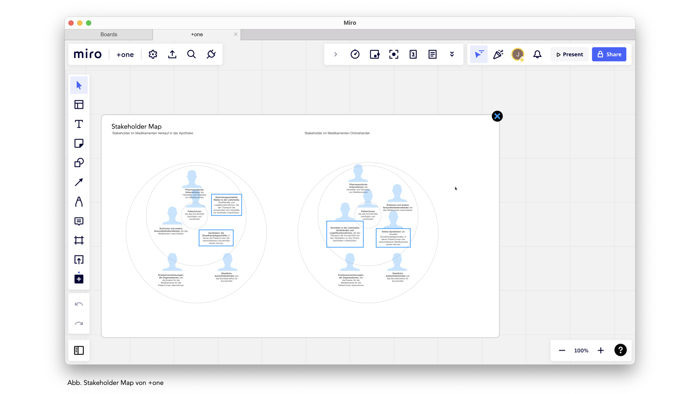Screen dimensions: 700x394
Task: Expand more apps with double chevron
Action: (x=452, y=54)
